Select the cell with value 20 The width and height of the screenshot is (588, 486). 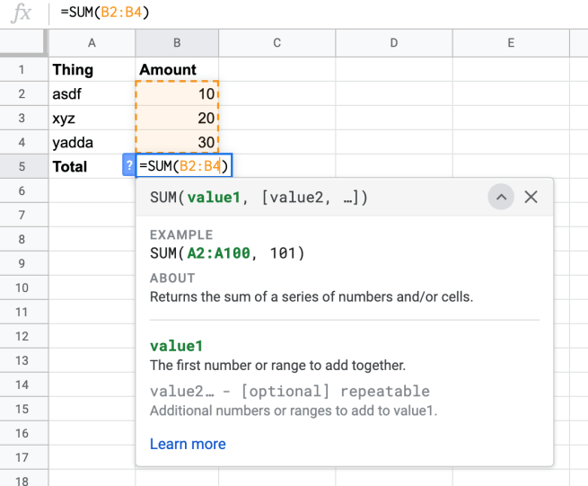tap(177, 118)
